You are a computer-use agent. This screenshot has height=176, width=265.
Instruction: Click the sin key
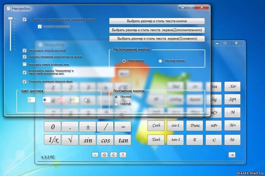pos(87,140)
